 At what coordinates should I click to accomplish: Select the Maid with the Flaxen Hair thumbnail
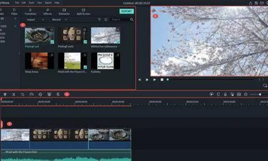[73, 61]
